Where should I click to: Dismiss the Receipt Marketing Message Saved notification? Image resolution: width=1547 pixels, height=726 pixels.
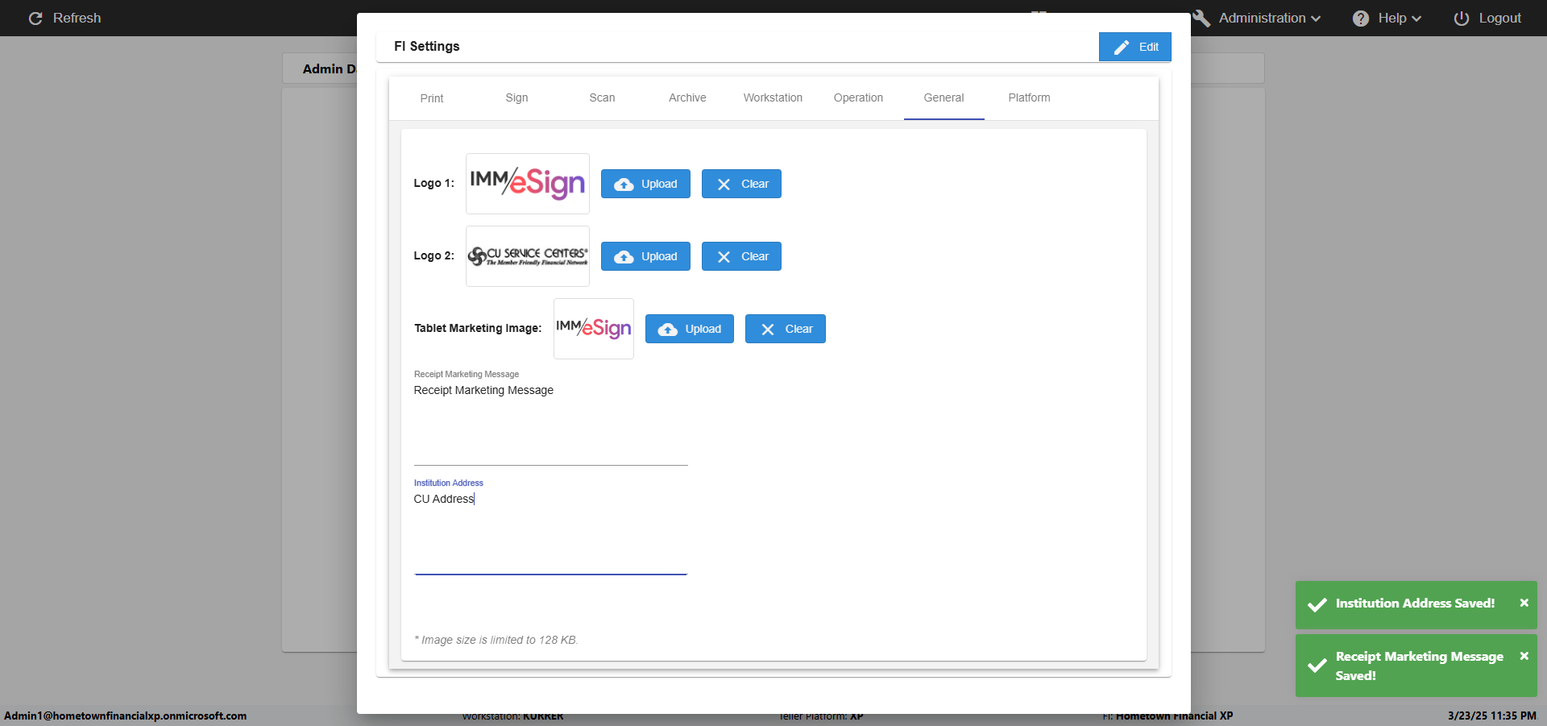click(1524, 656)
